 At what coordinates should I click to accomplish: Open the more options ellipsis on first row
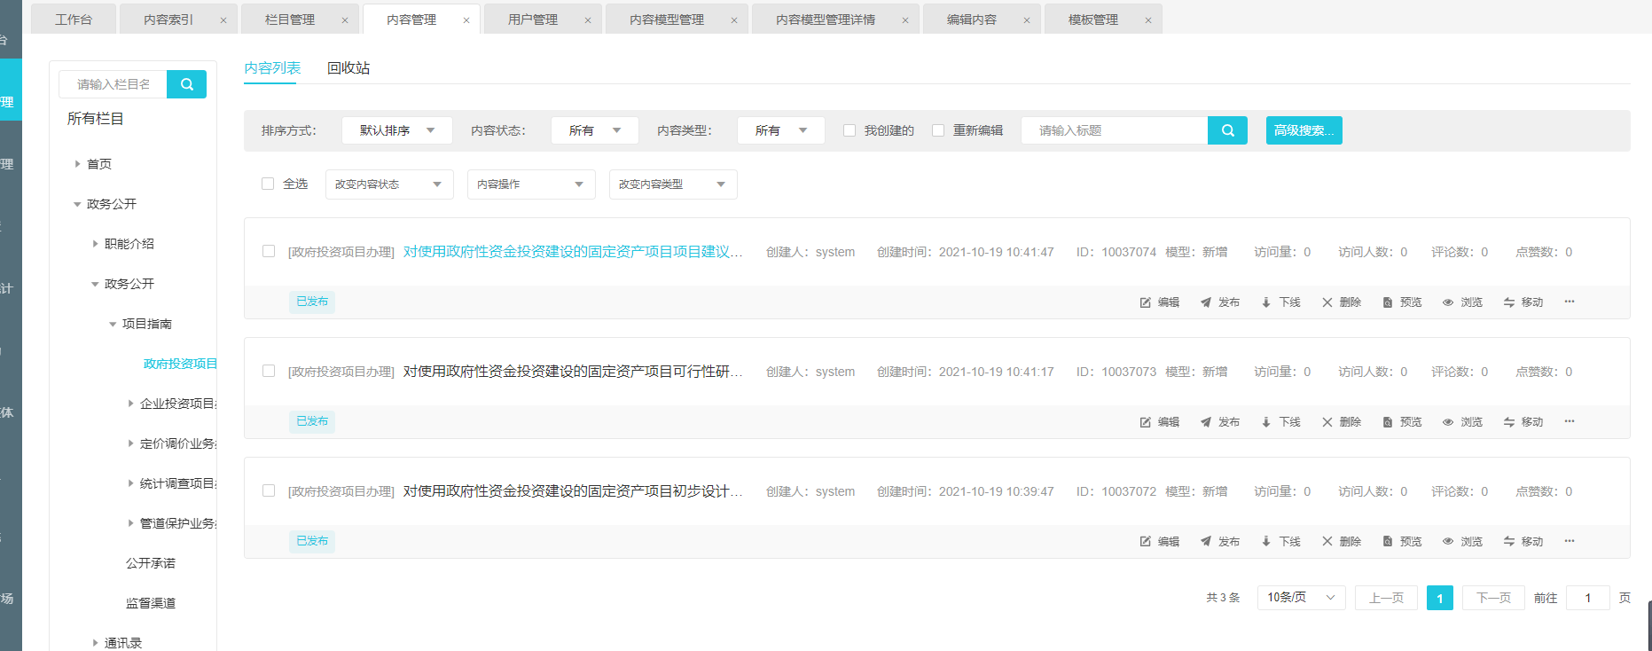tap(1570, 302)
